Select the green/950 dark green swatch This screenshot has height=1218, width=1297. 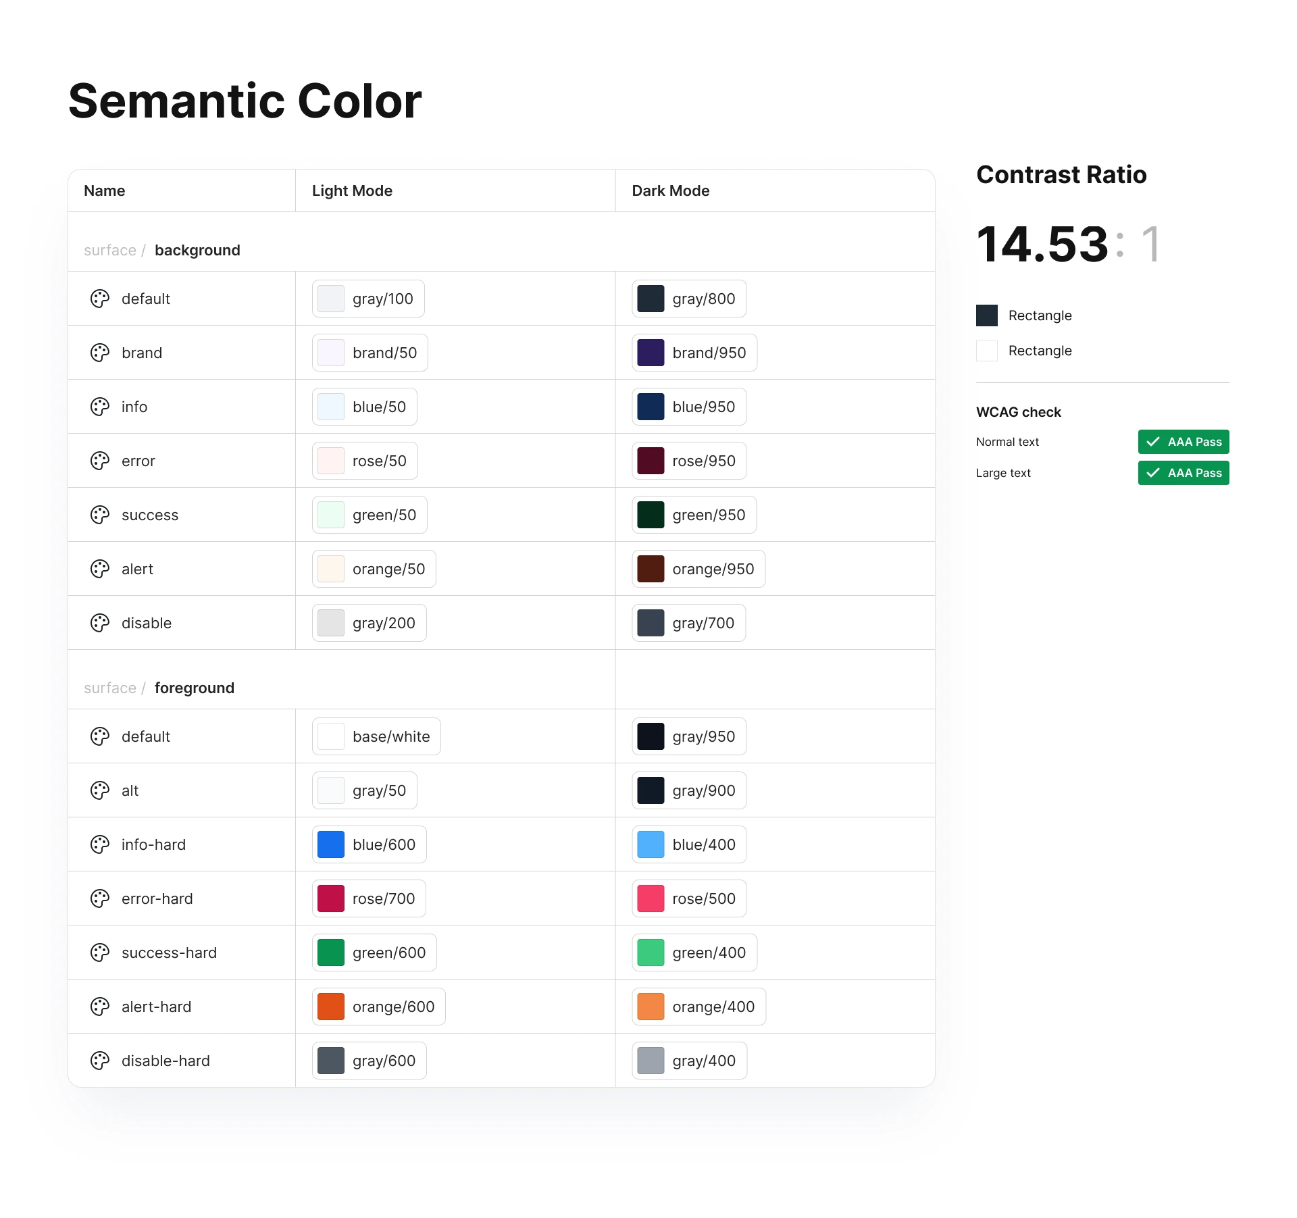651,515
